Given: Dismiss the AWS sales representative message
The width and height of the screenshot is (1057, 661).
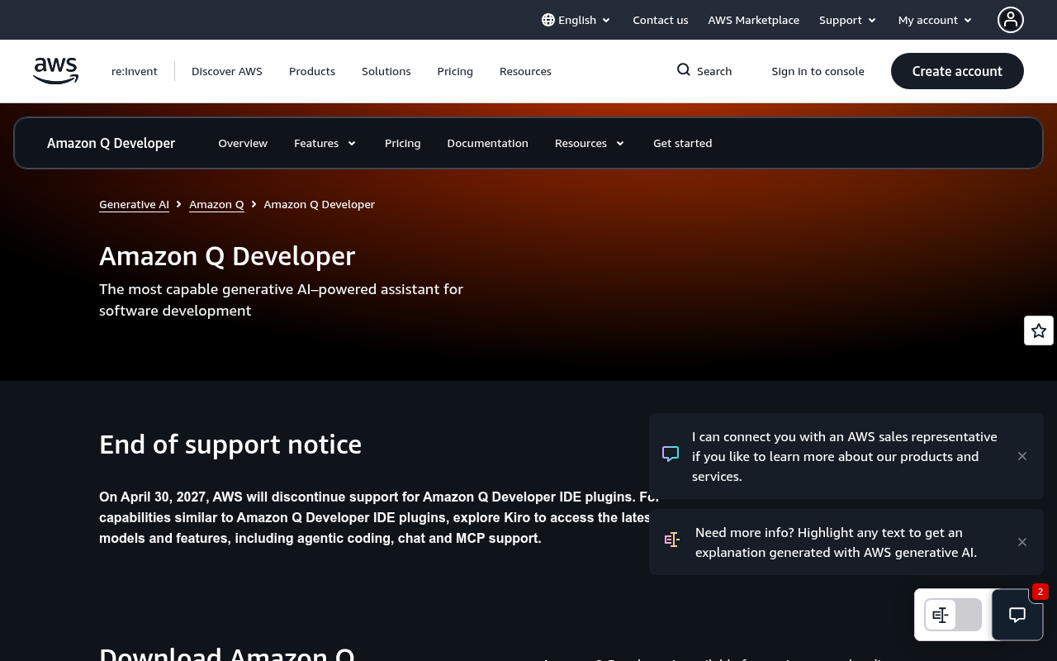Looking at the screenshot, I should click(1022, 456).
